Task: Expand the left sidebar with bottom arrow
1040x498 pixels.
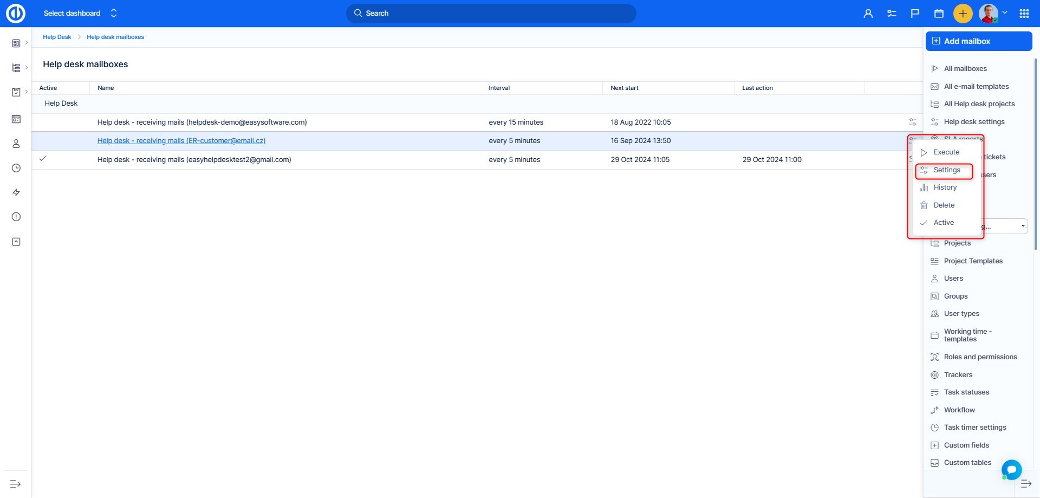Action: click(x=15, y=484)
